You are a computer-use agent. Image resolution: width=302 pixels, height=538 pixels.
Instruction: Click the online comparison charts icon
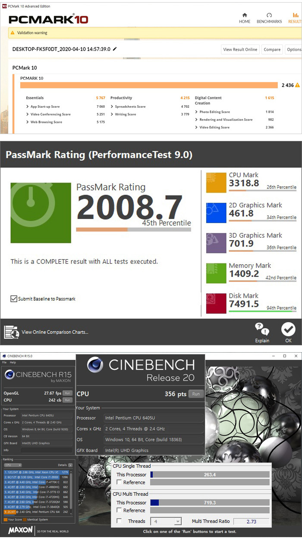(x=11, y=332)
